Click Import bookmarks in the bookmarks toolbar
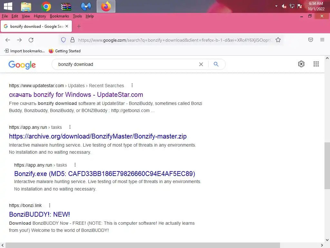Screen dimensions: 330x248 click(24, 51)
